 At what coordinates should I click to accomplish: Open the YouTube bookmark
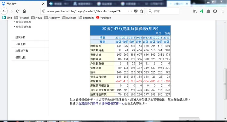103,18
